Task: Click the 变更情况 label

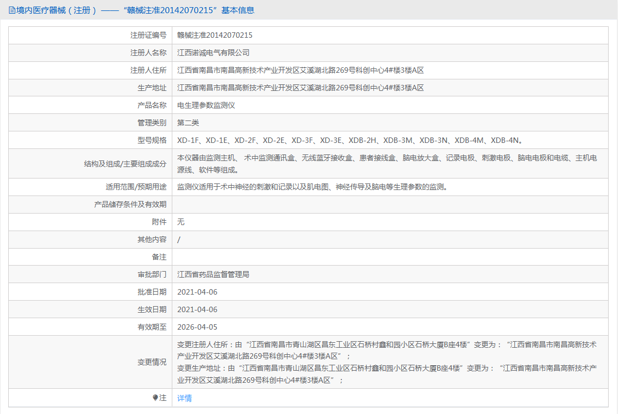Action: [151, 362]
